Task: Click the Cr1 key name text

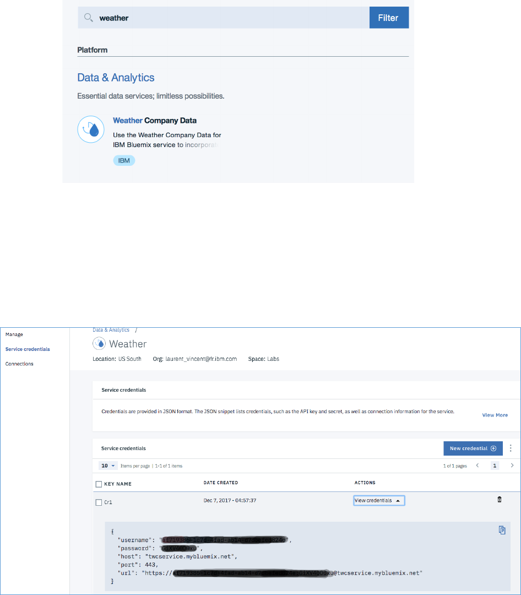Action: 108,502
